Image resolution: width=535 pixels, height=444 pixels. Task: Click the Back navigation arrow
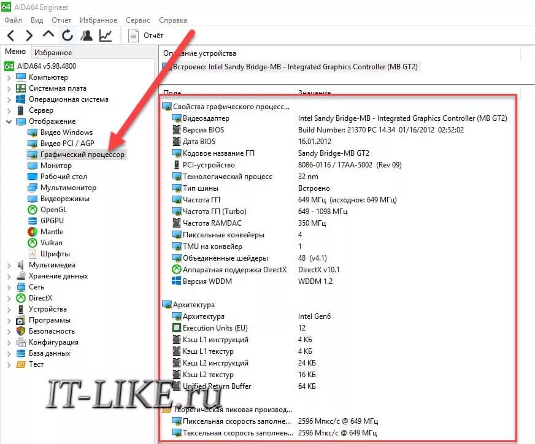click(x=11, y=36)
